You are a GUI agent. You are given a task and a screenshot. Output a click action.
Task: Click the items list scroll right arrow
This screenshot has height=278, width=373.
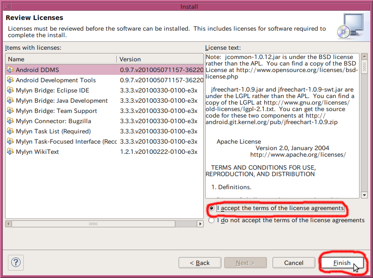pos(200,224)
